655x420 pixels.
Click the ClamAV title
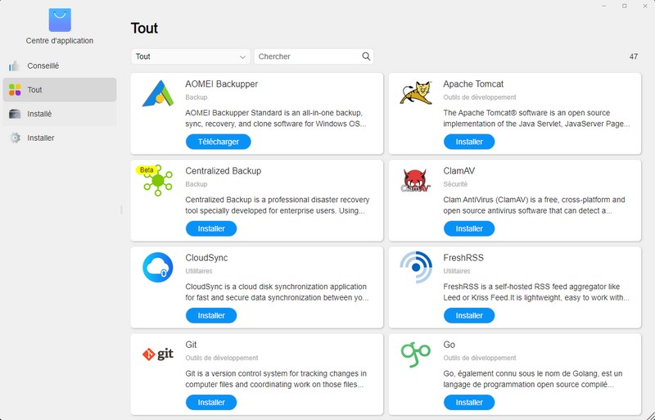[x=458, y=171]
